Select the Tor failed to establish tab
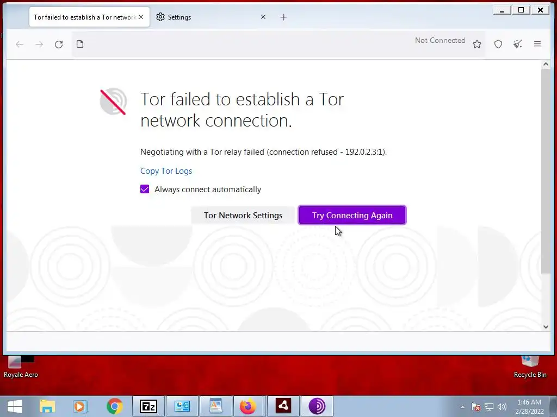The height and width of the screenshot is (417, 557). pyautogui.click(x=90, y=17)
